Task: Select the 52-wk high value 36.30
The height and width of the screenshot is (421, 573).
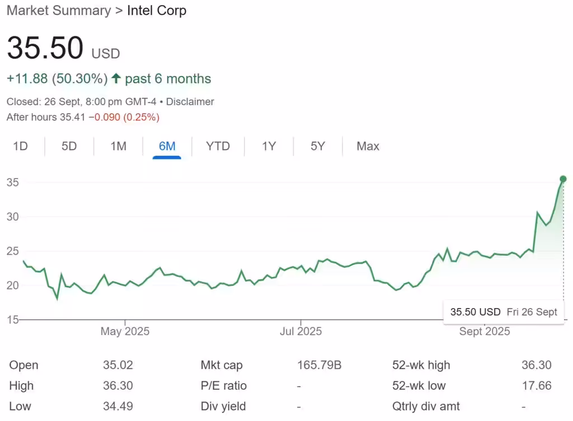Action: coord(537,365)
